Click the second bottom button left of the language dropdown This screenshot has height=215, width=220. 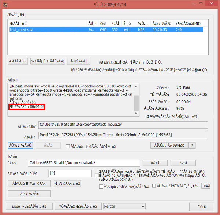(x=78, y=206)
